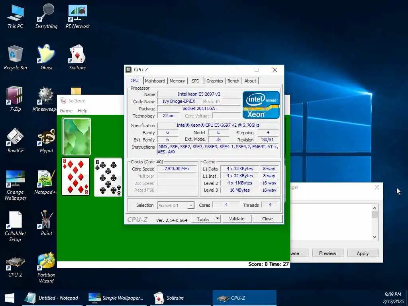Launch Minesweeper desktop icon
The height and width of the screenshot is (306, 408).
click(46, 99)
